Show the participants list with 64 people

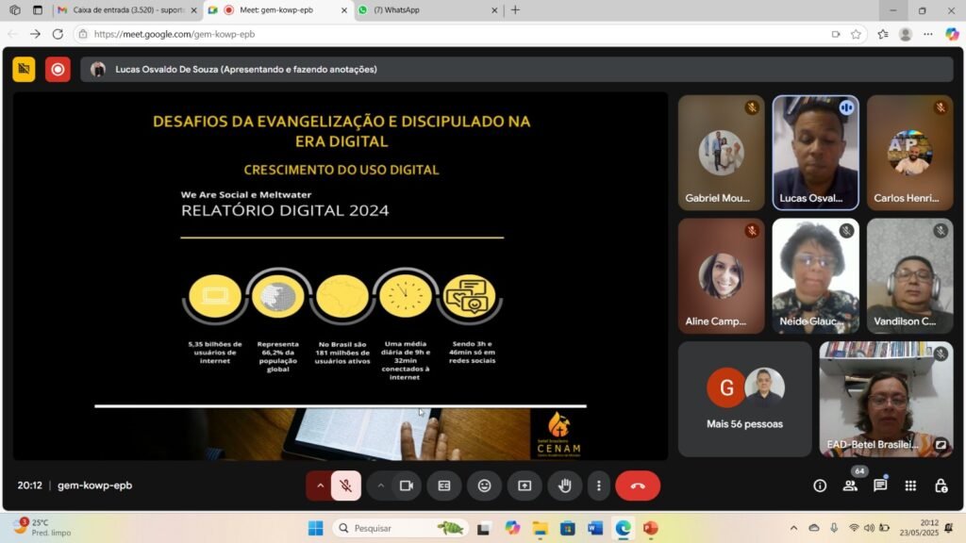click(850, 485)
